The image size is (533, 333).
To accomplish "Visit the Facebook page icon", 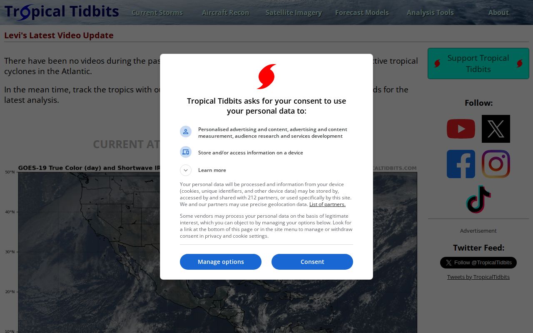I will click(461, 164).
